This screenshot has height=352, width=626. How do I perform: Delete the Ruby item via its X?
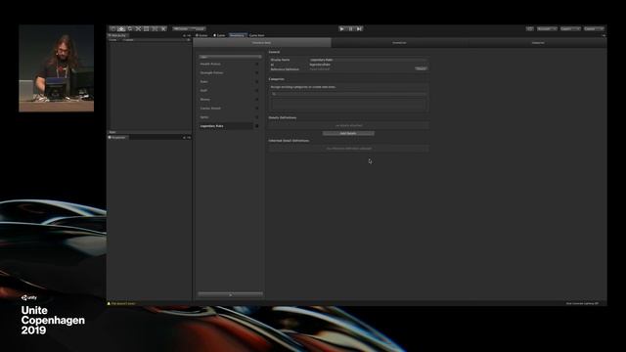pos(256,81)
